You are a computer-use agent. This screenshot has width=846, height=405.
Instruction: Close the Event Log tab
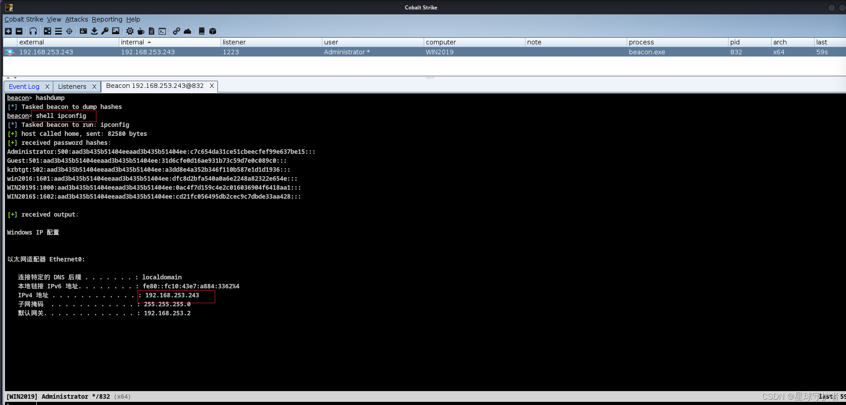[x=47, y=87]
